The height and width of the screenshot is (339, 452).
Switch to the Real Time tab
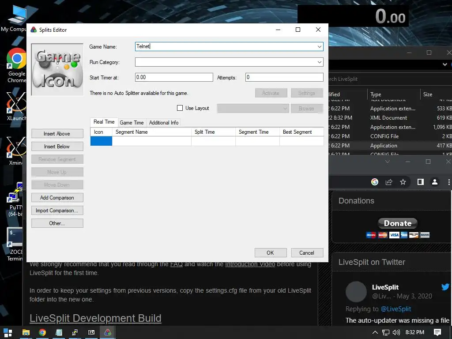[104, 122]
